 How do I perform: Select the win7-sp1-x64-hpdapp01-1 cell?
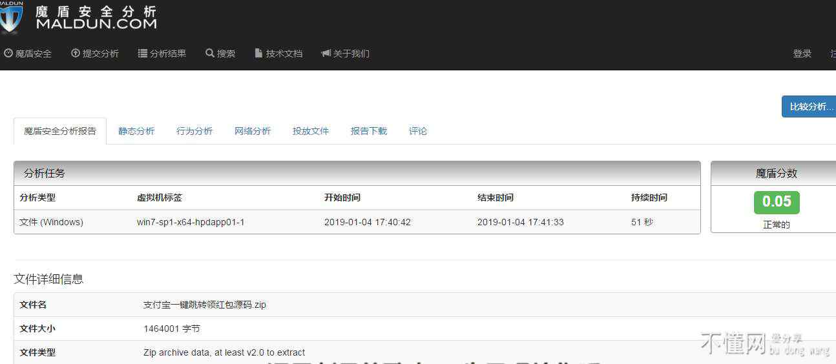191,222
